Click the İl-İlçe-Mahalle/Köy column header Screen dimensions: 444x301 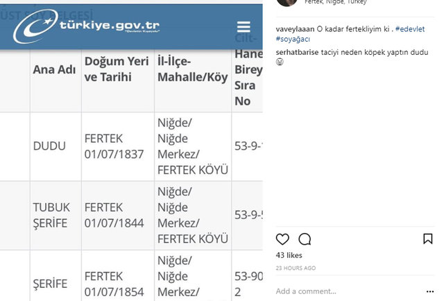point(191,69)
